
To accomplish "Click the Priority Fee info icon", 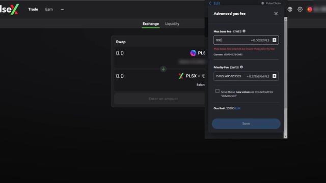I will (241, 67).
